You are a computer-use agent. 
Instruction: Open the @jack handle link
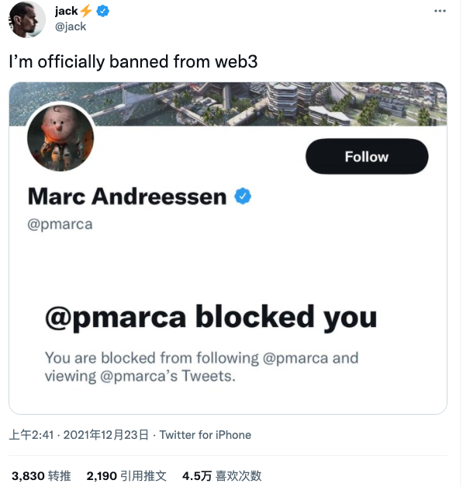point(71,26)
